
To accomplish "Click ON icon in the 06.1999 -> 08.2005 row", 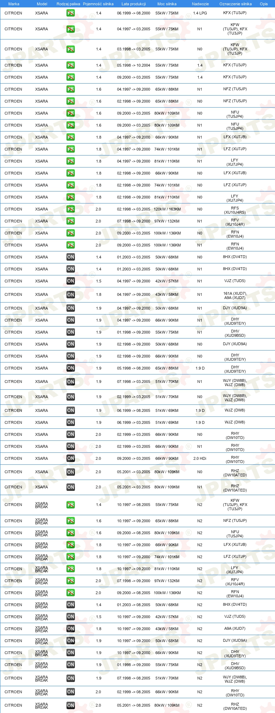I will pos(71,410).
